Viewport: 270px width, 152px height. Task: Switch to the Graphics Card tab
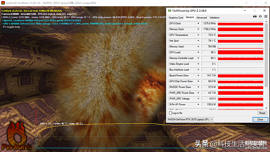(x=176, y=17)
